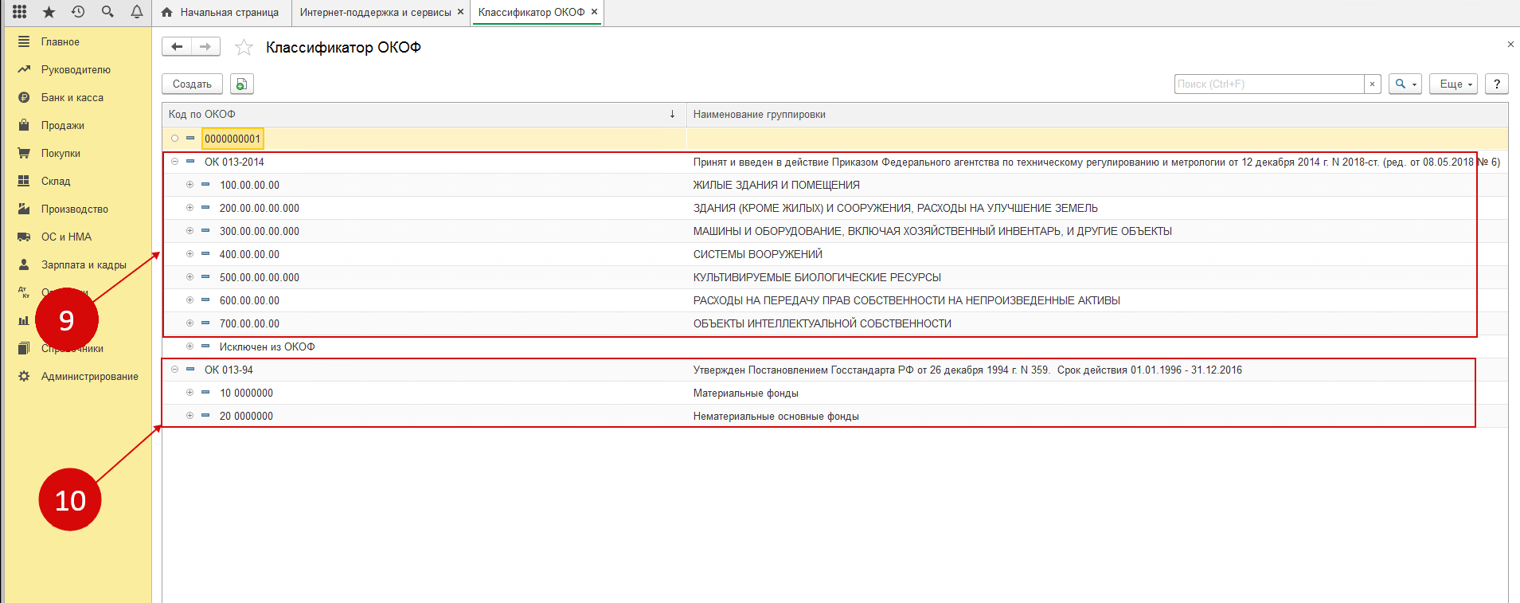Click the Продажи bag icon

(24, 125)
